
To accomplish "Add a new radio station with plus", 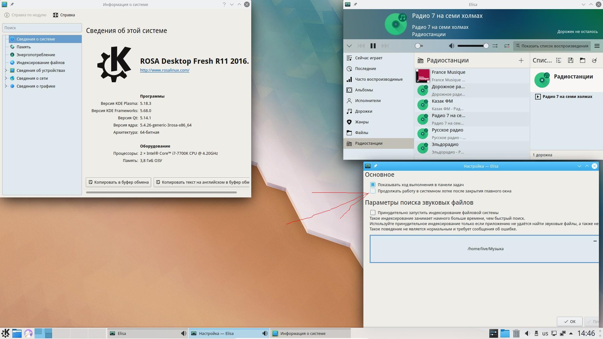I will pos(521,61).
